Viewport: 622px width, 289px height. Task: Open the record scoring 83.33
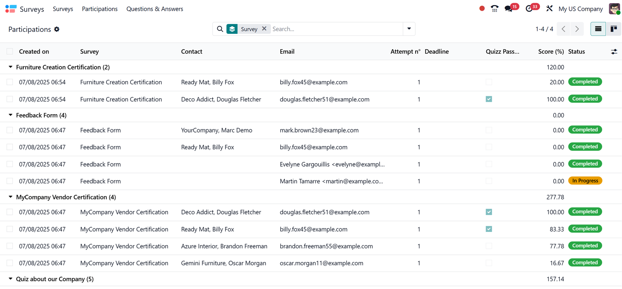coord(557,229)
